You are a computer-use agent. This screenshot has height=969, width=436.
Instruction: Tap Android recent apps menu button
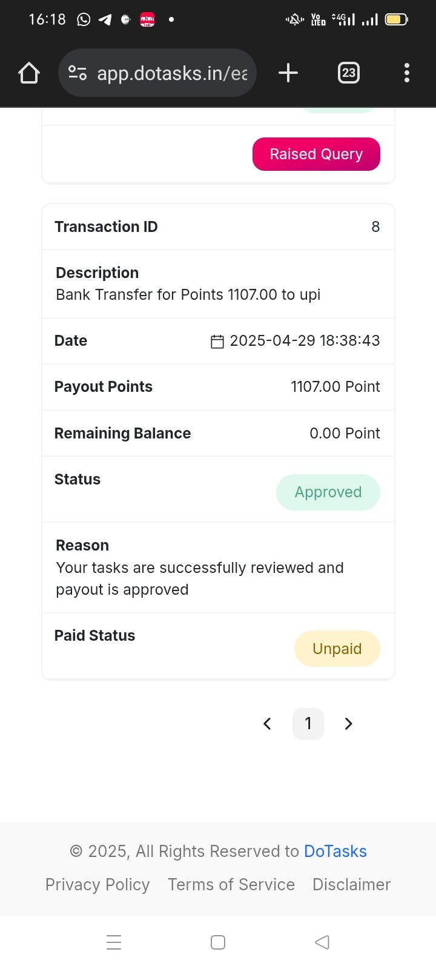[x=114, y=942]
